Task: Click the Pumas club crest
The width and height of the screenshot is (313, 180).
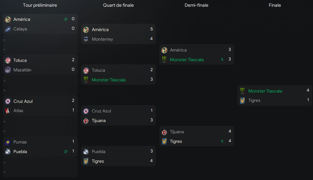Action: [x=8, y=142]
